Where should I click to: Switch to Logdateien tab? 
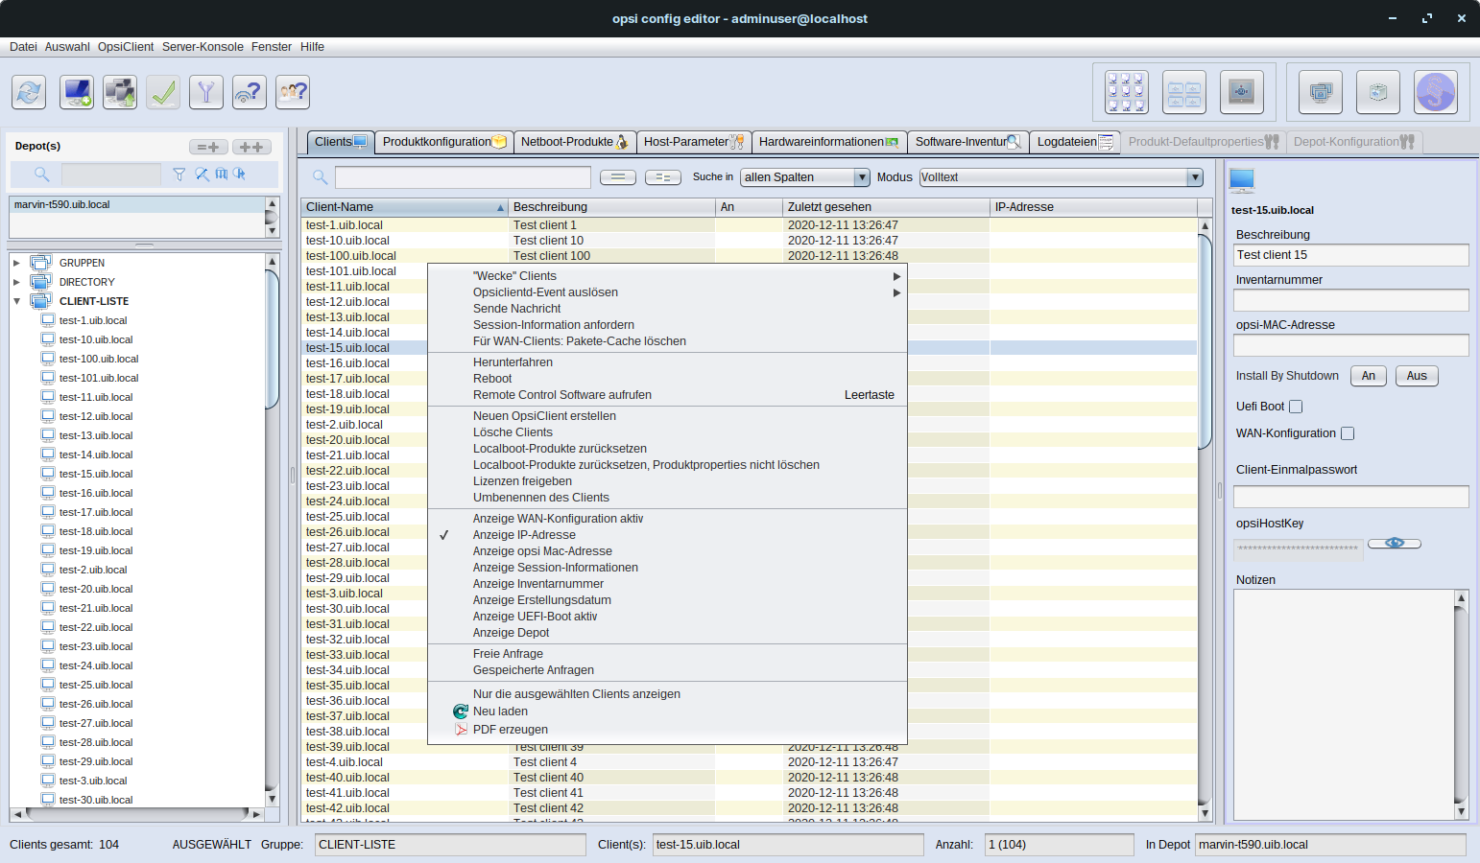1074,142
